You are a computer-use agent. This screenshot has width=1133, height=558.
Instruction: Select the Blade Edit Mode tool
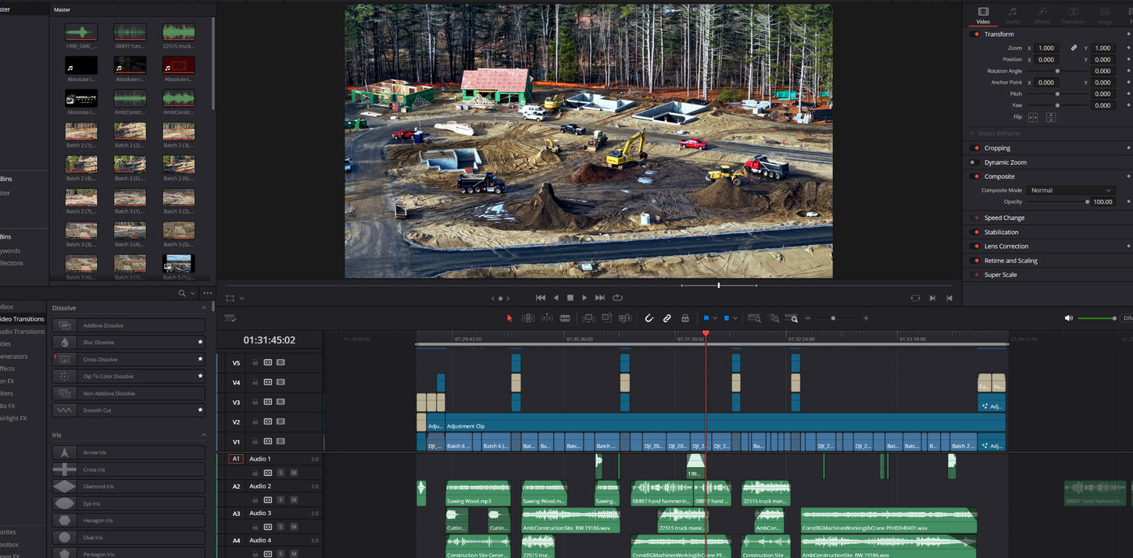(x=565, y=318)
